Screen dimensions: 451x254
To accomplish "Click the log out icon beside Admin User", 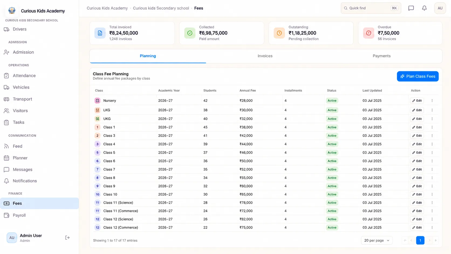I will coord(67,238).
